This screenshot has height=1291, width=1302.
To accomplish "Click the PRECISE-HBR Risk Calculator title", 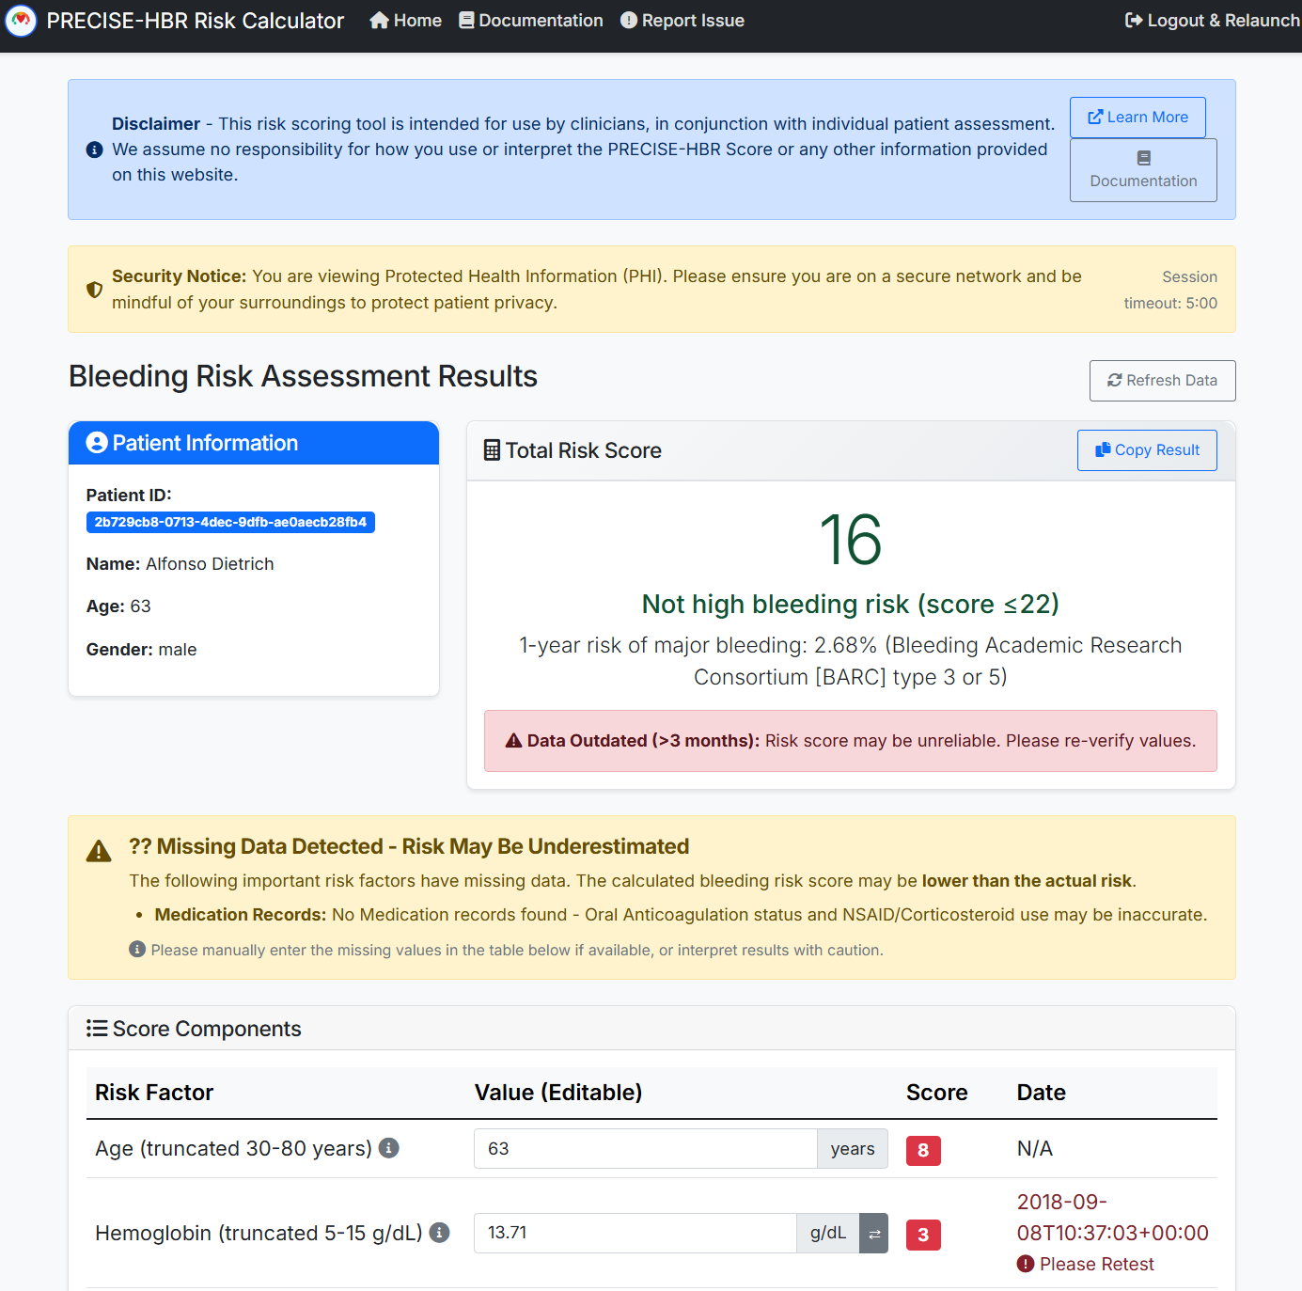I will [196, 20].
